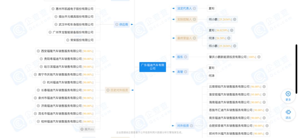
Task: Click 肇庆小鹏新能源 100% share value
Action: pyautogui.click(x=252, y=57)
